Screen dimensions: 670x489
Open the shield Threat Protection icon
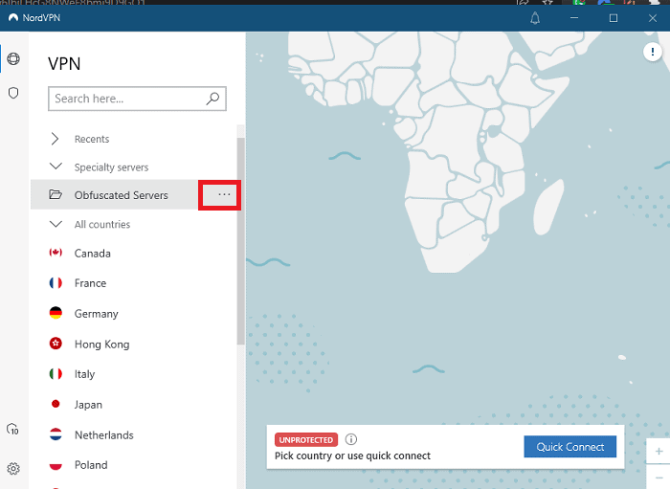click(13, 93)
